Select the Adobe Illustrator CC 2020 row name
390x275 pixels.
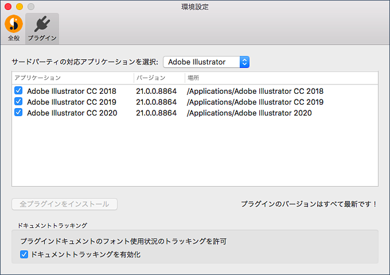click(72, 113)
